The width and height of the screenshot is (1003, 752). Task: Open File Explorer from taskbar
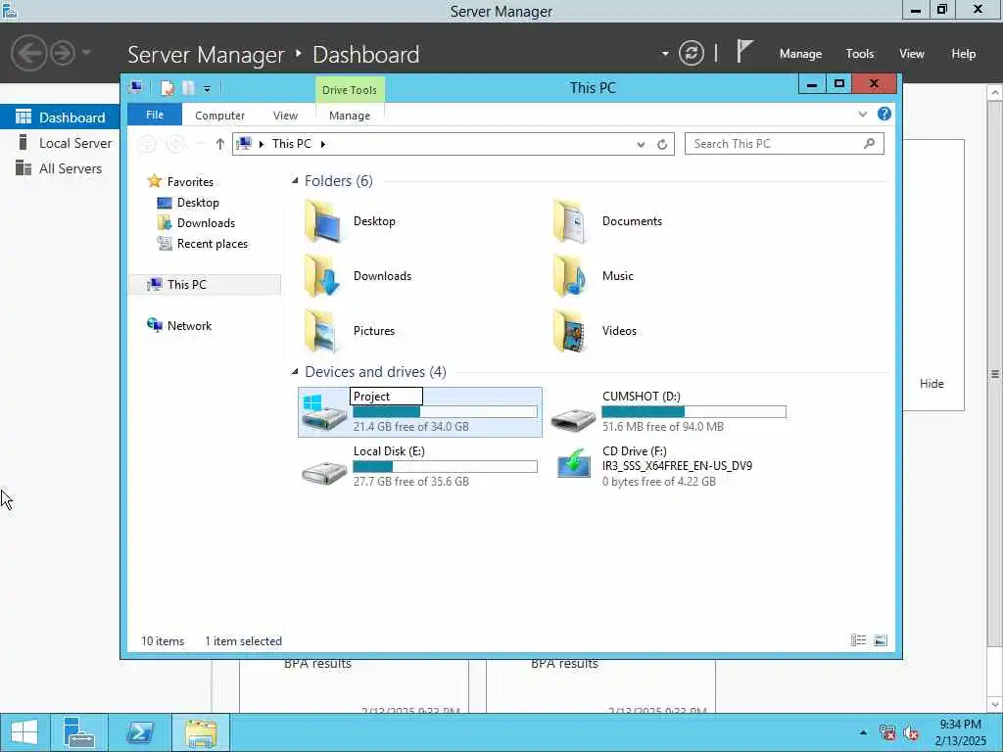pos(201,732)
